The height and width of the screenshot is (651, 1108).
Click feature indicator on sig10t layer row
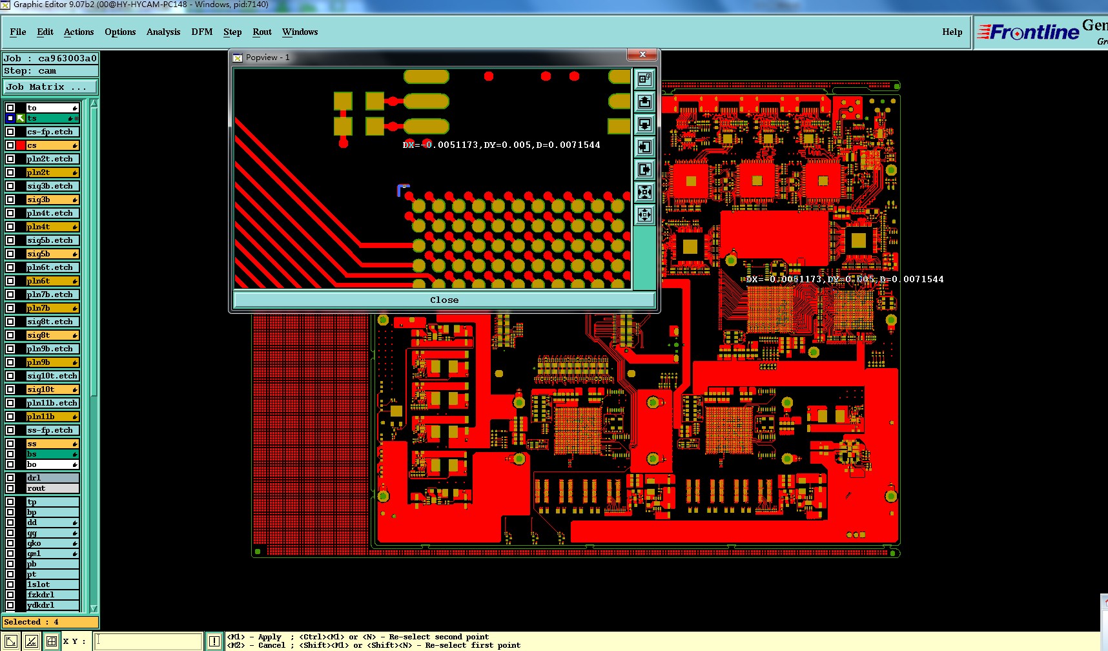75,389
